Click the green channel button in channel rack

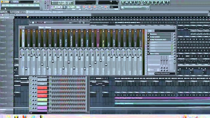pyautogui.click(x=42, y=100)
